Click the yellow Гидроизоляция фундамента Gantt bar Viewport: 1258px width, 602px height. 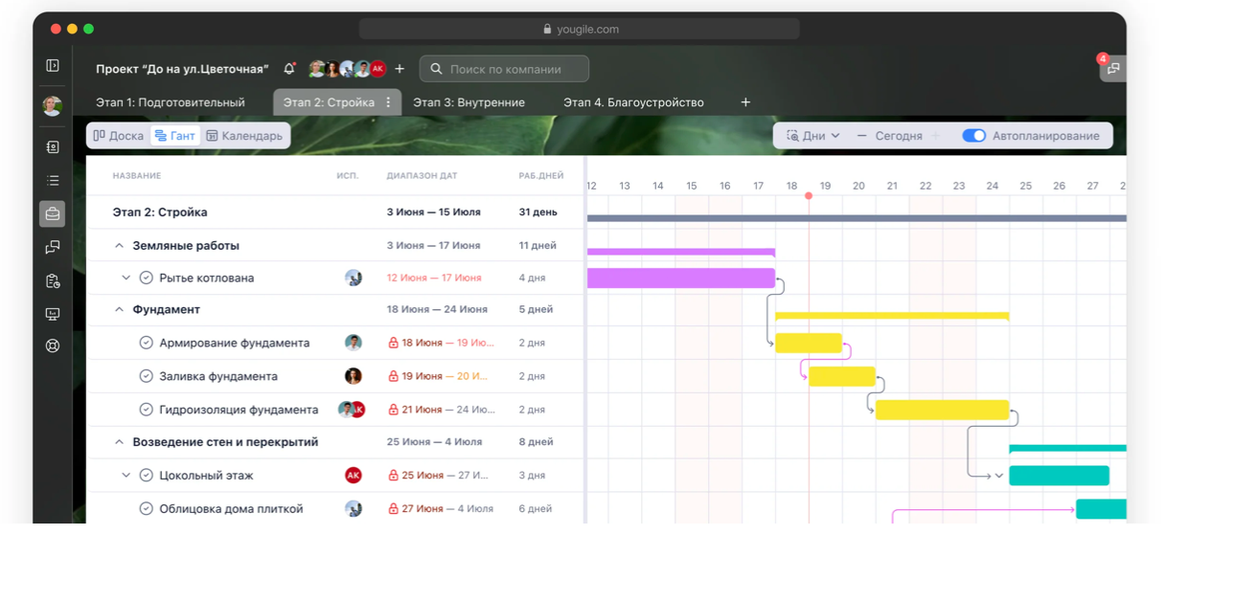[942, 410]
